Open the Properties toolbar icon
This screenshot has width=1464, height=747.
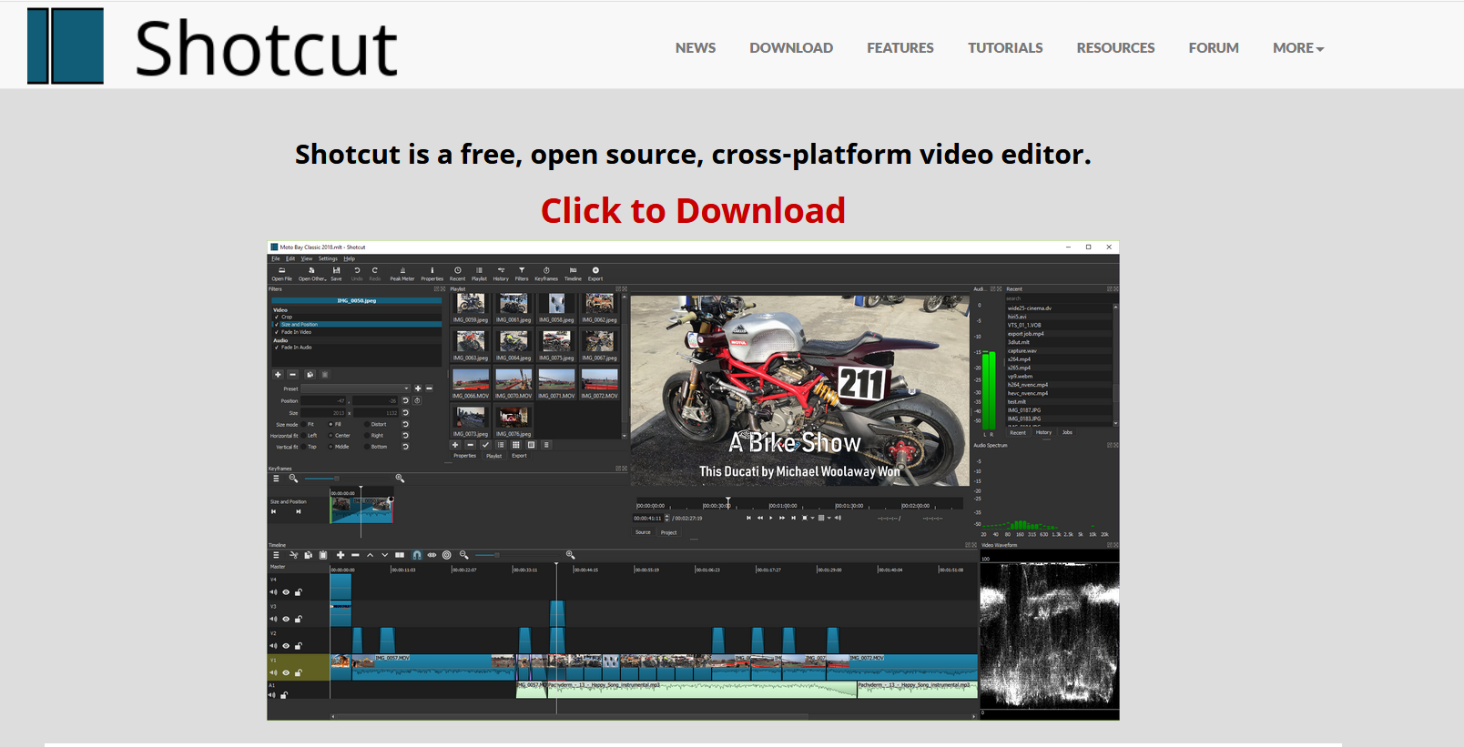tap(432, 274)
